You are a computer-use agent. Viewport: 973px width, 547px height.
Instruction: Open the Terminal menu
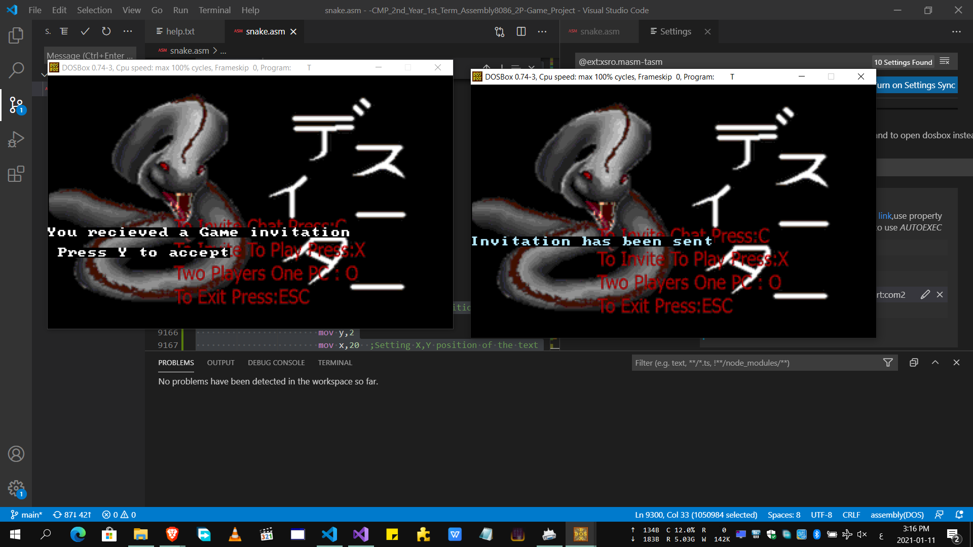coord(214,10)
